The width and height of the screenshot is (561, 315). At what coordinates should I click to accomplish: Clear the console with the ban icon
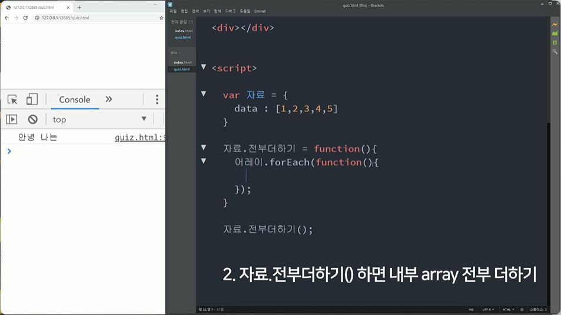point(32,119)
